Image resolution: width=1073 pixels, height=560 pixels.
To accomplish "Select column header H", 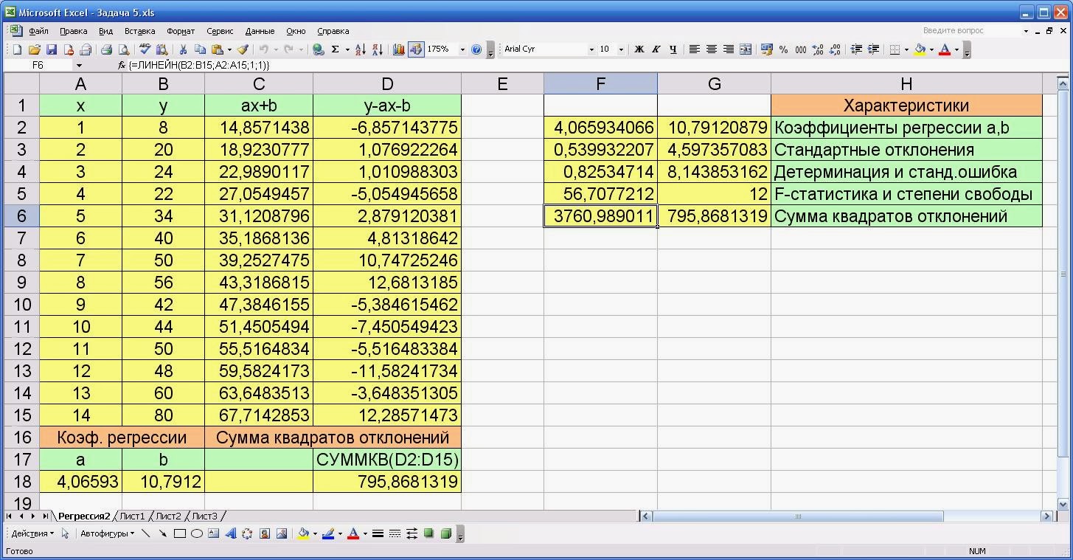I will click(906, 83).
